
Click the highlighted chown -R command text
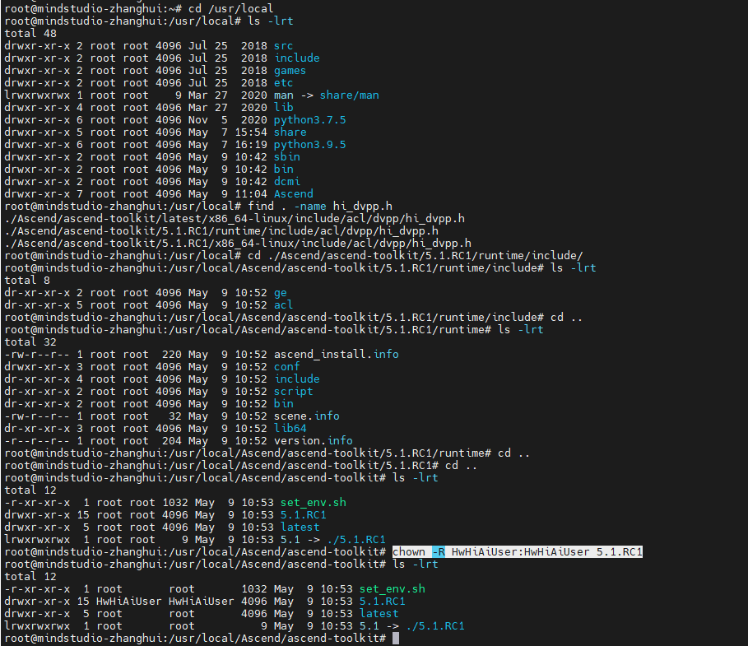click(517, 551)
